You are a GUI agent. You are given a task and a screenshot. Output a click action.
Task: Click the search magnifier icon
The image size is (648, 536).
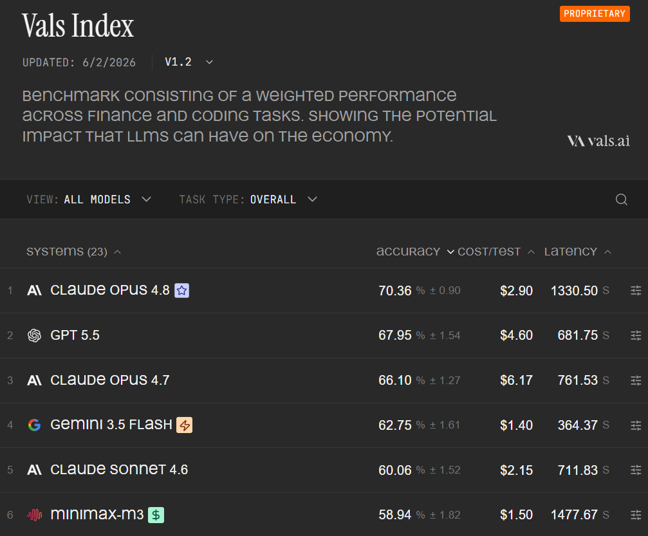coord(621,199)
